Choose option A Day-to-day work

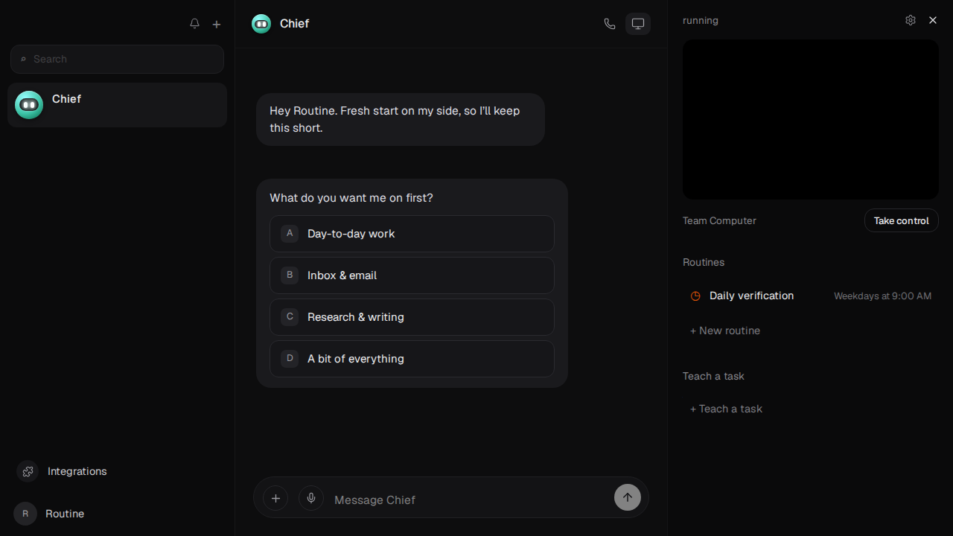(412, 234)
